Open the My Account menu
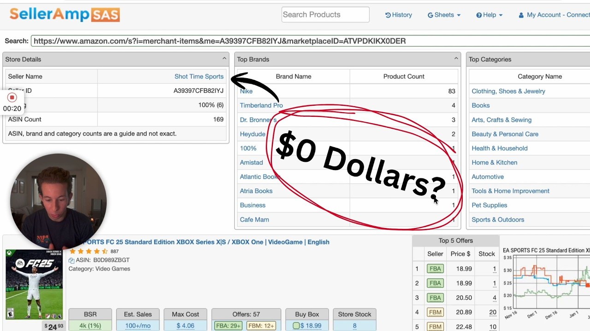The width and height of the screenshot is (590, 331). coord(554,15)
